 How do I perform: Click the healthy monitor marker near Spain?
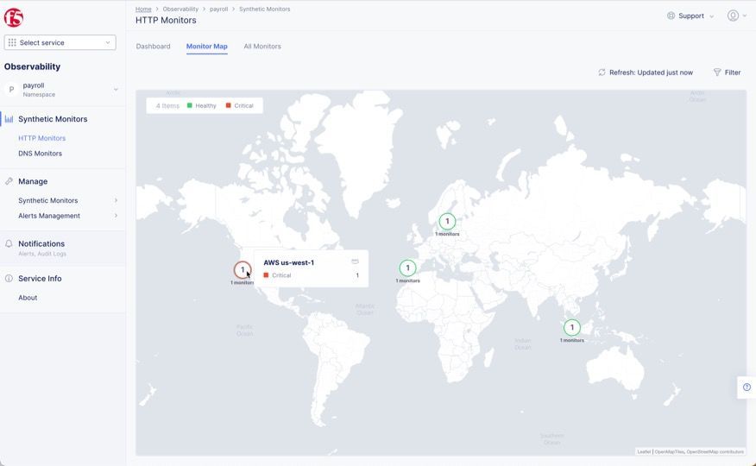[408, 268]
